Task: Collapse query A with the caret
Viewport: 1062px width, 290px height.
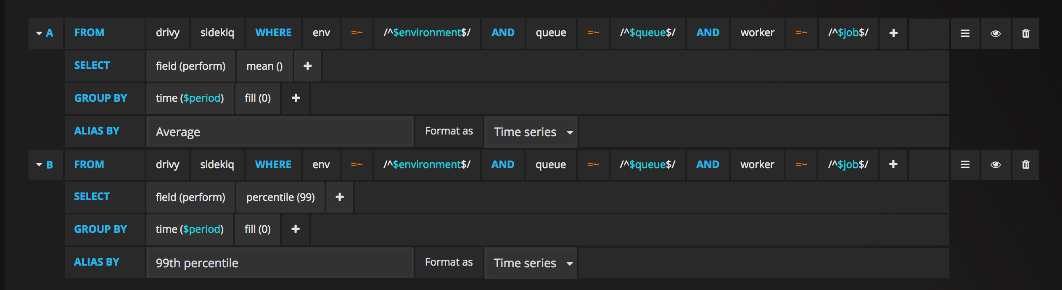Action: click(39, 33)
